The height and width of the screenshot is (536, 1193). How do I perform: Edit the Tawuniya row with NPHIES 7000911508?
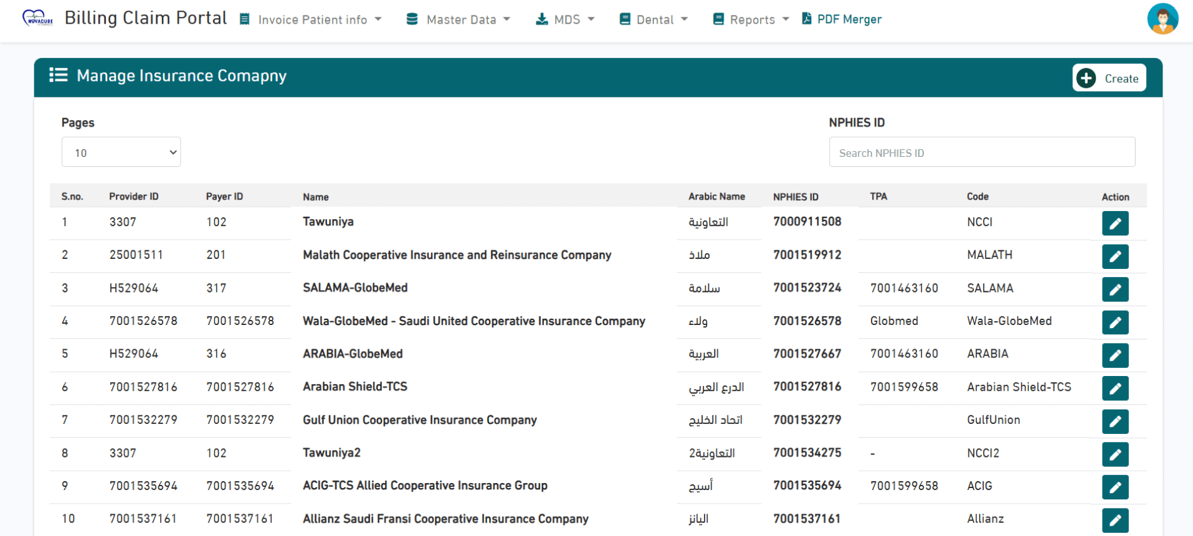[1115, 223]
